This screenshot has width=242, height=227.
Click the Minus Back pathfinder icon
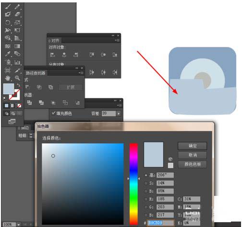(77, 103)
